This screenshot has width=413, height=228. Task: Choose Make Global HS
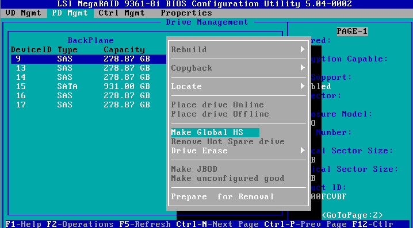point(215,132)
